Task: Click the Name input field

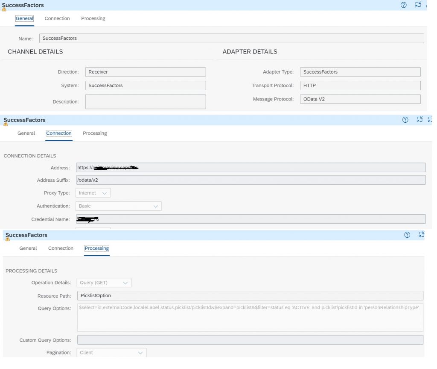Action: [232, 38]
